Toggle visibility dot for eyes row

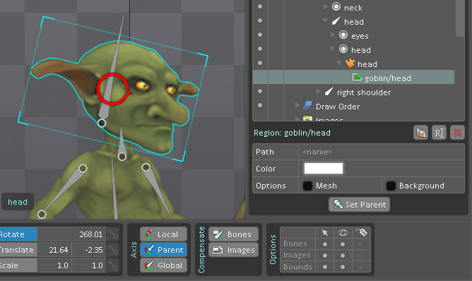click(260, 35)
